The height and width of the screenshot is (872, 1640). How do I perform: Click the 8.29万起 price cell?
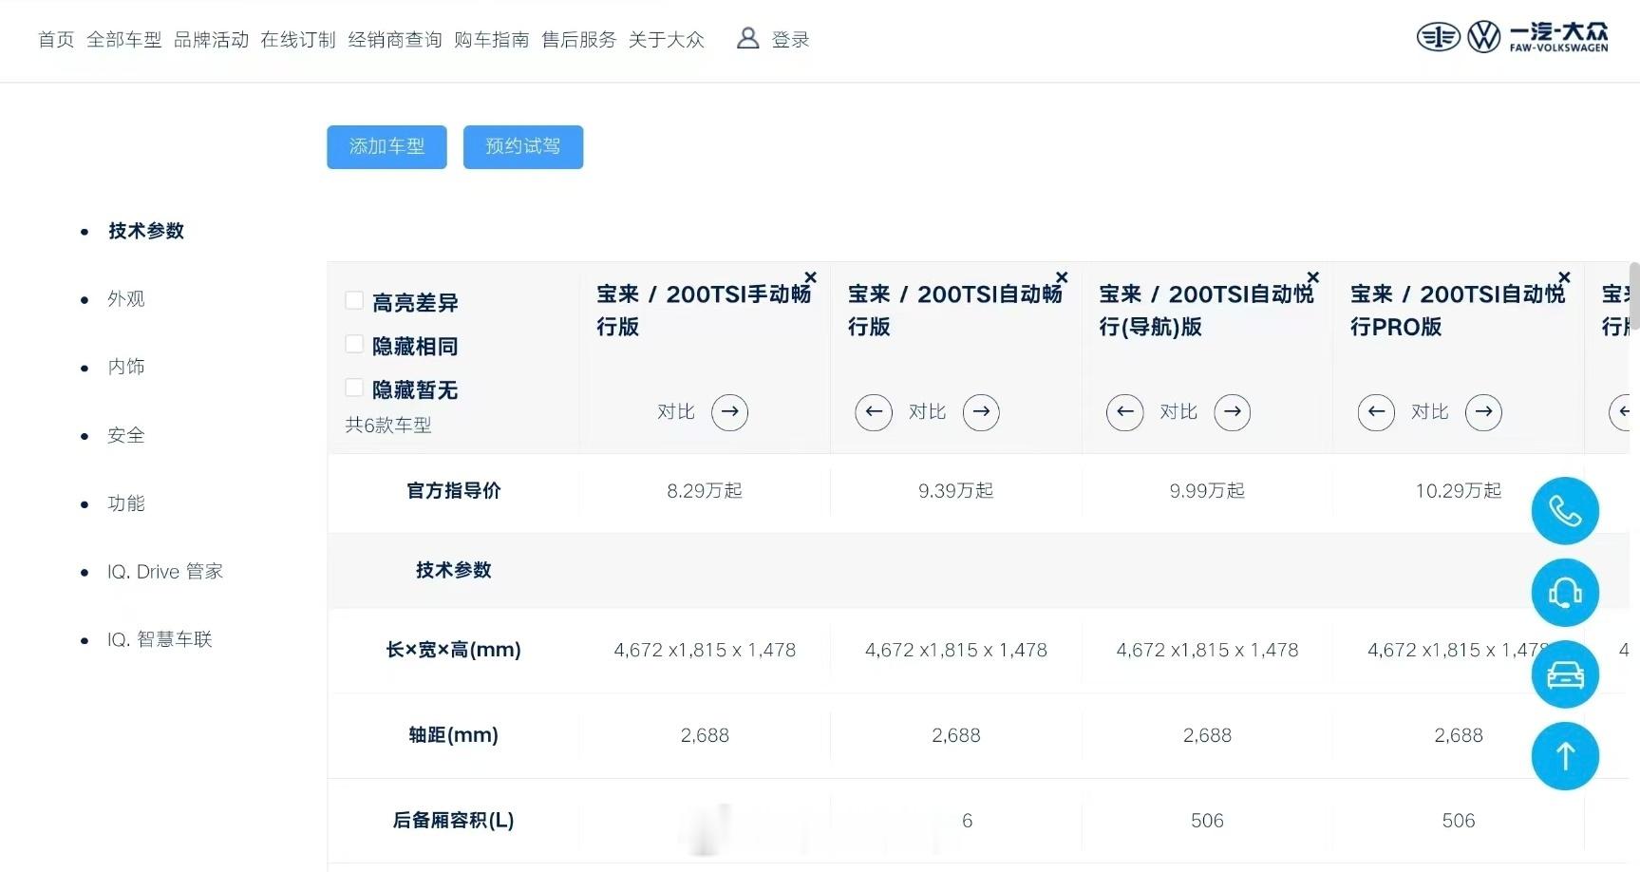coord(705,491)
